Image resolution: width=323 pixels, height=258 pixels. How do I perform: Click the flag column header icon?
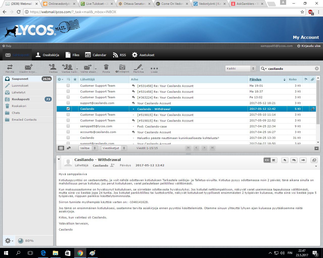pos(306,79)
